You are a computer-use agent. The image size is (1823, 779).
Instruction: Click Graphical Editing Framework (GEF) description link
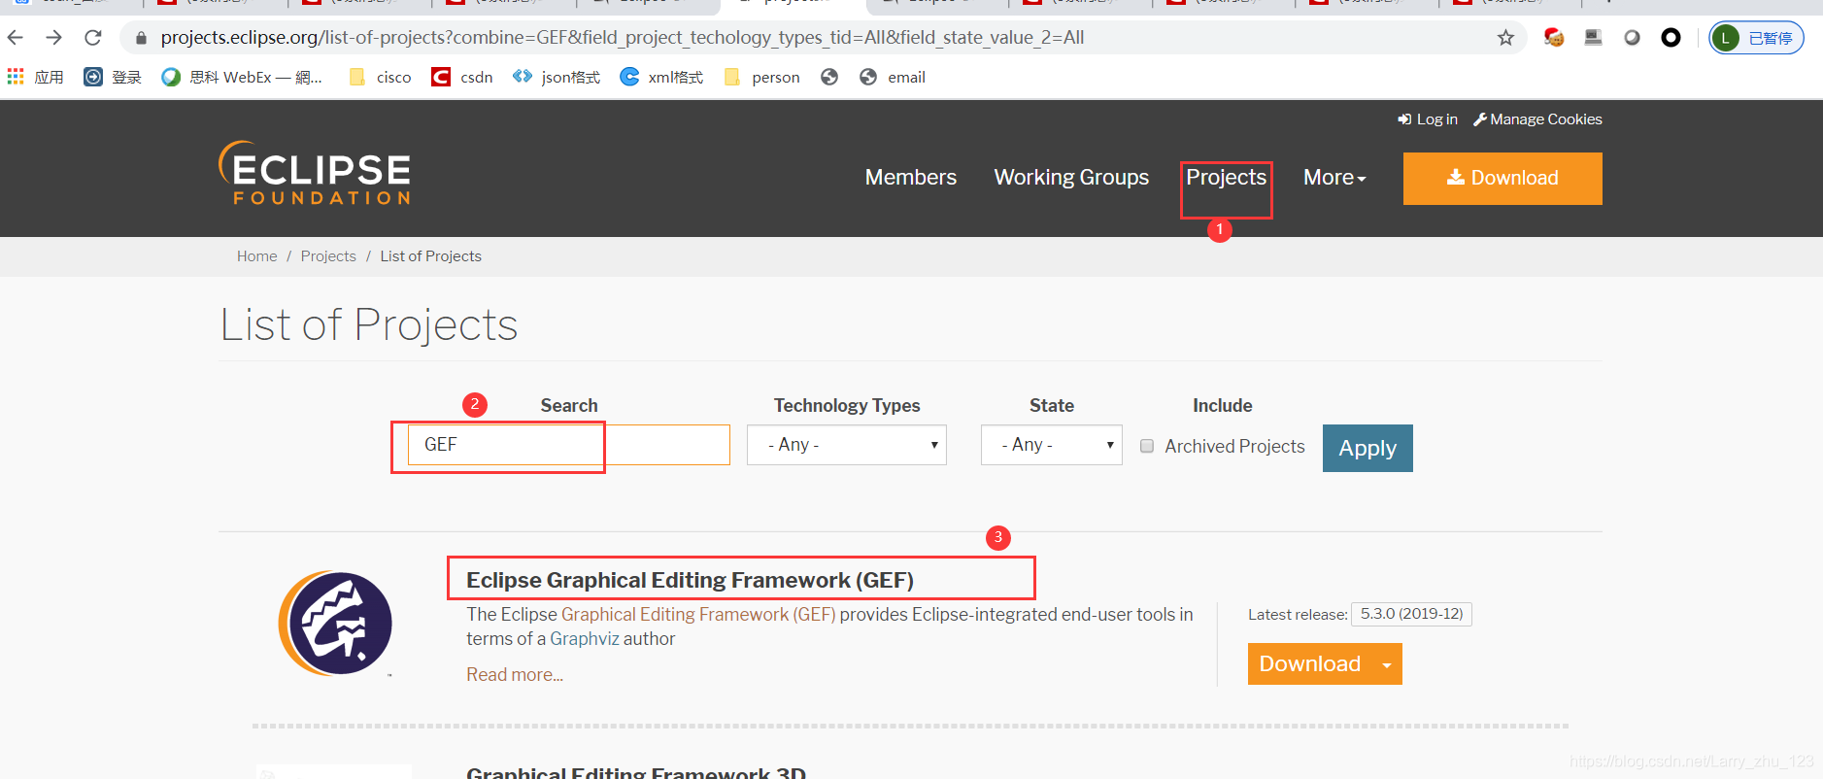coord(698,615)
